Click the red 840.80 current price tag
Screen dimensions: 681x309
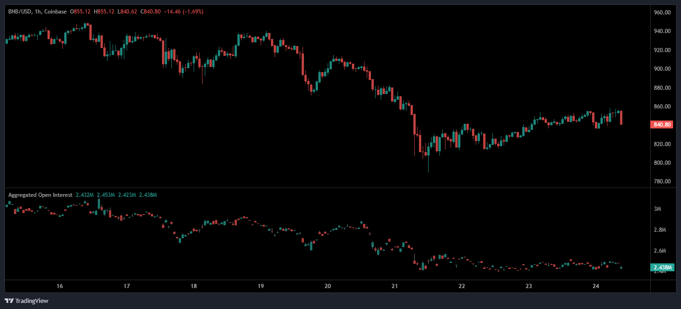pos(661,124)
